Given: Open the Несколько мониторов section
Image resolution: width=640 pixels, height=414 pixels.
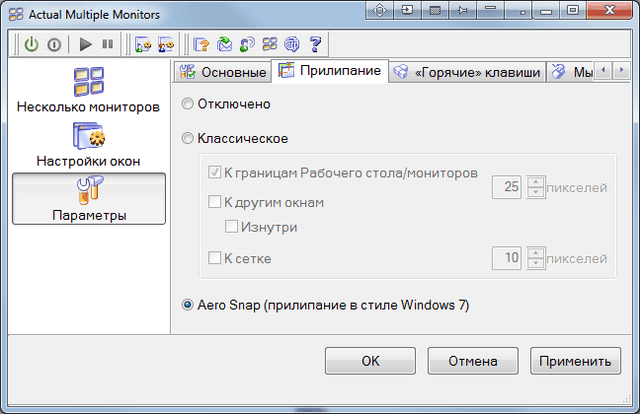Looking at the screenshot, I should pos(89,91).
